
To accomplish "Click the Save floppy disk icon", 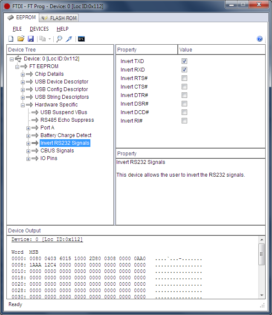I will tap(30, 39).
